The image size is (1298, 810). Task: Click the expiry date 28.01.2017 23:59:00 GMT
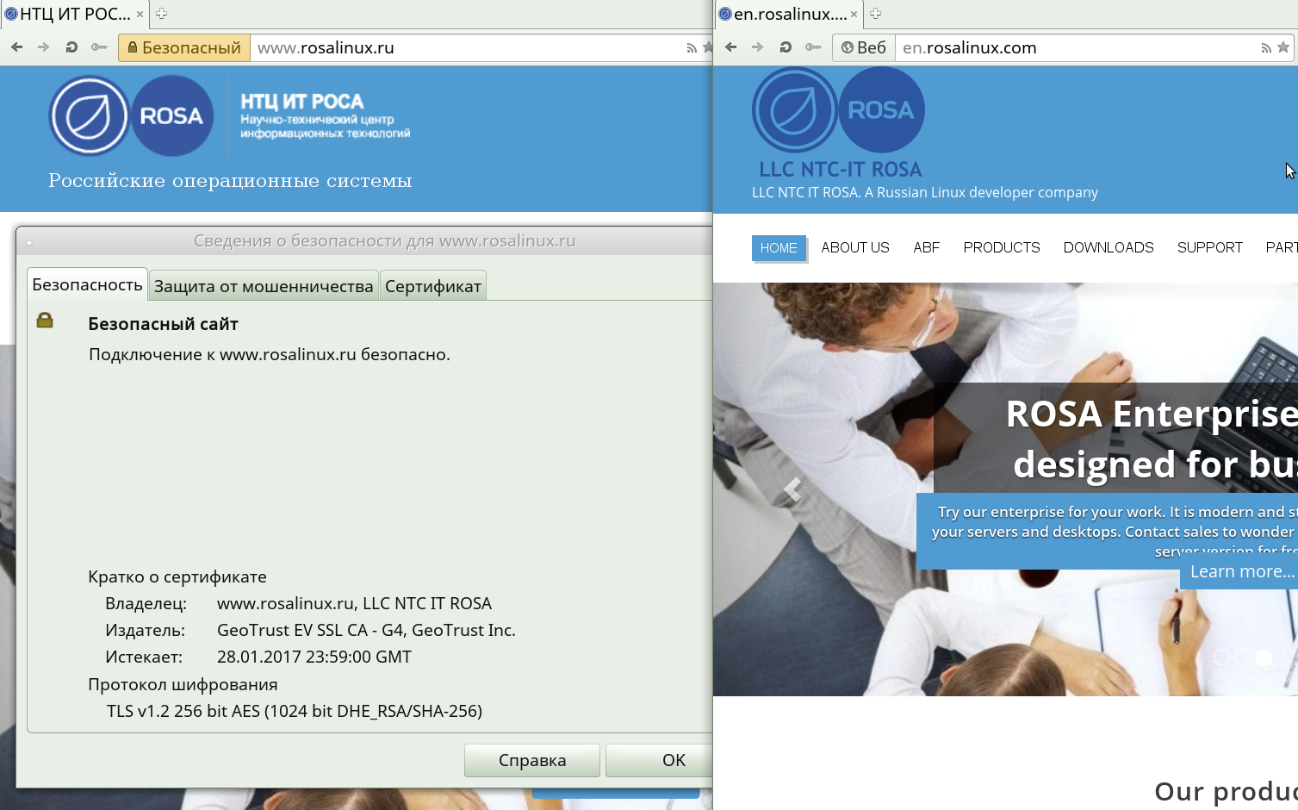(314, 657)
